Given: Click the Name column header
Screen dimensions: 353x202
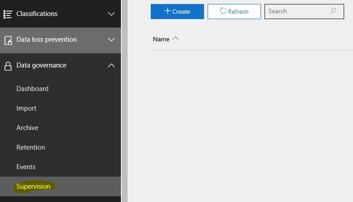Looking at the screenshot, I should click(x=161, y=40).
